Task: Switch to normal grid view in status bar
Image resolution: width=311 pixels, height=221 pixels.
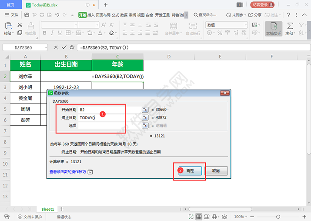Action: pyautogui.click(x=198, y=217)
